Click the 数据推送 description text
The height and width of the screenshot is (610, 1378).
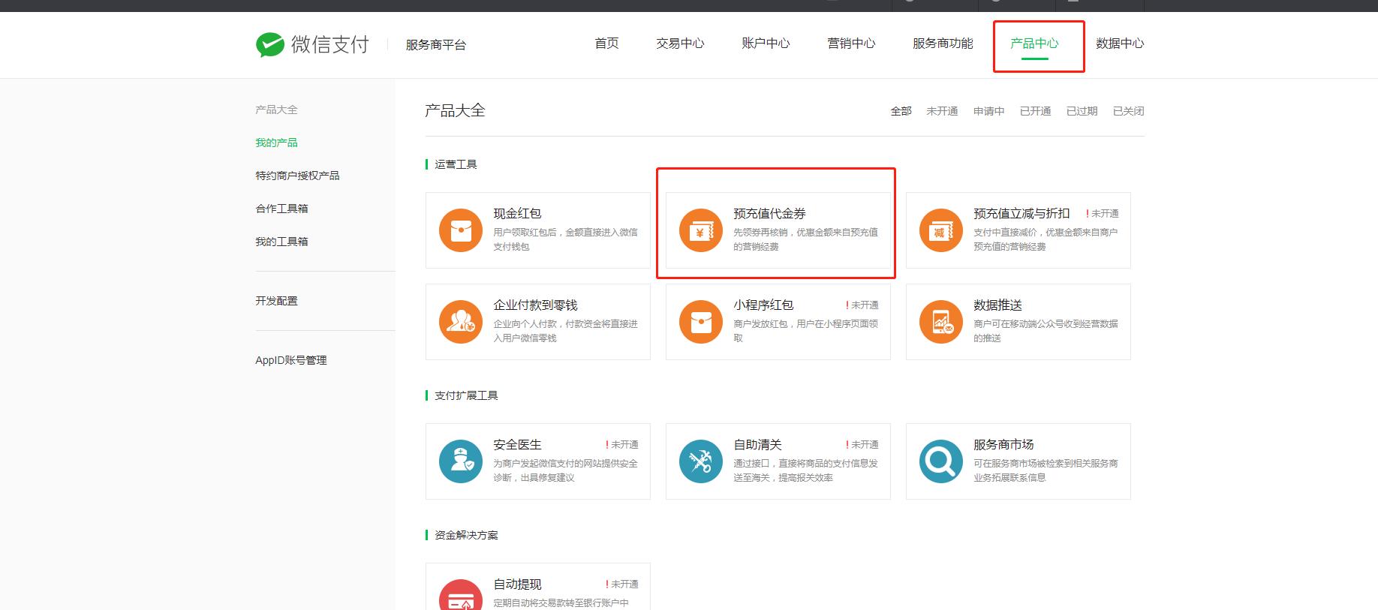pyautogui.click(x=1046, y=331)
